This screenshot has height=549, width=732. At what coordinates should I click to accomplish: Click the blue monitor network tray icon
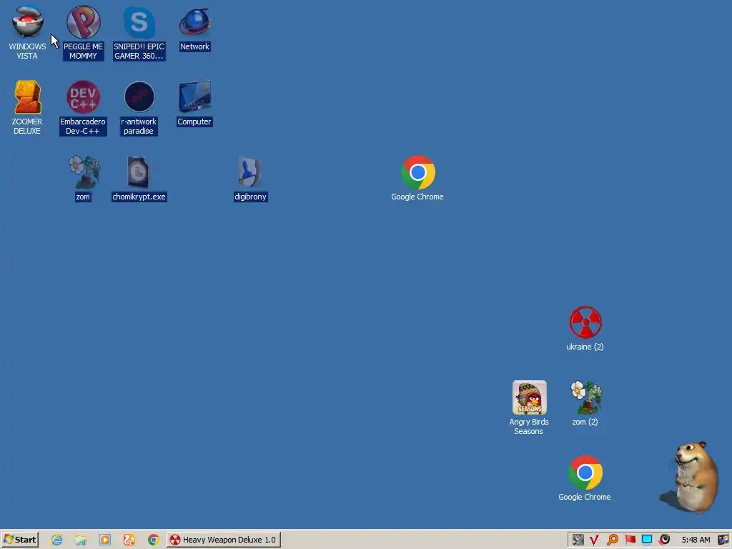pyautogui.click(x=647, y=540)
